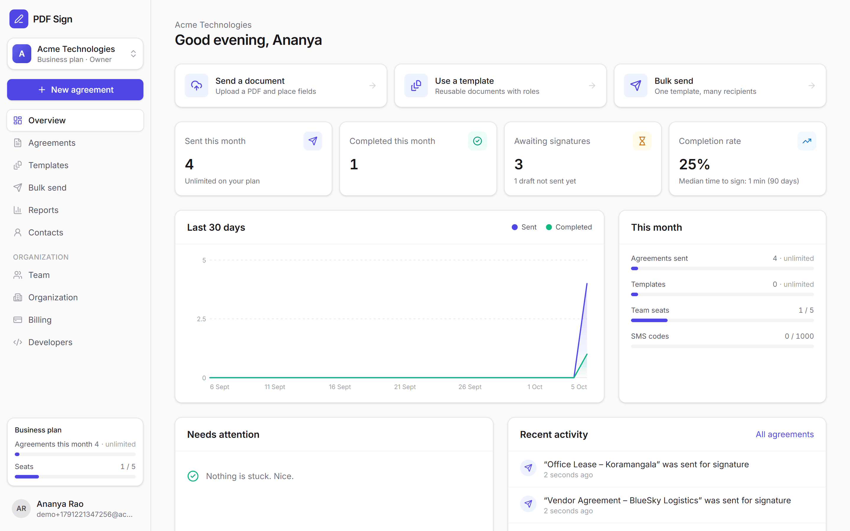This screenshot has height=531, width=850.
Task: Click the hourglass icon in Awaiting signatures
Action: pos(643,141)
